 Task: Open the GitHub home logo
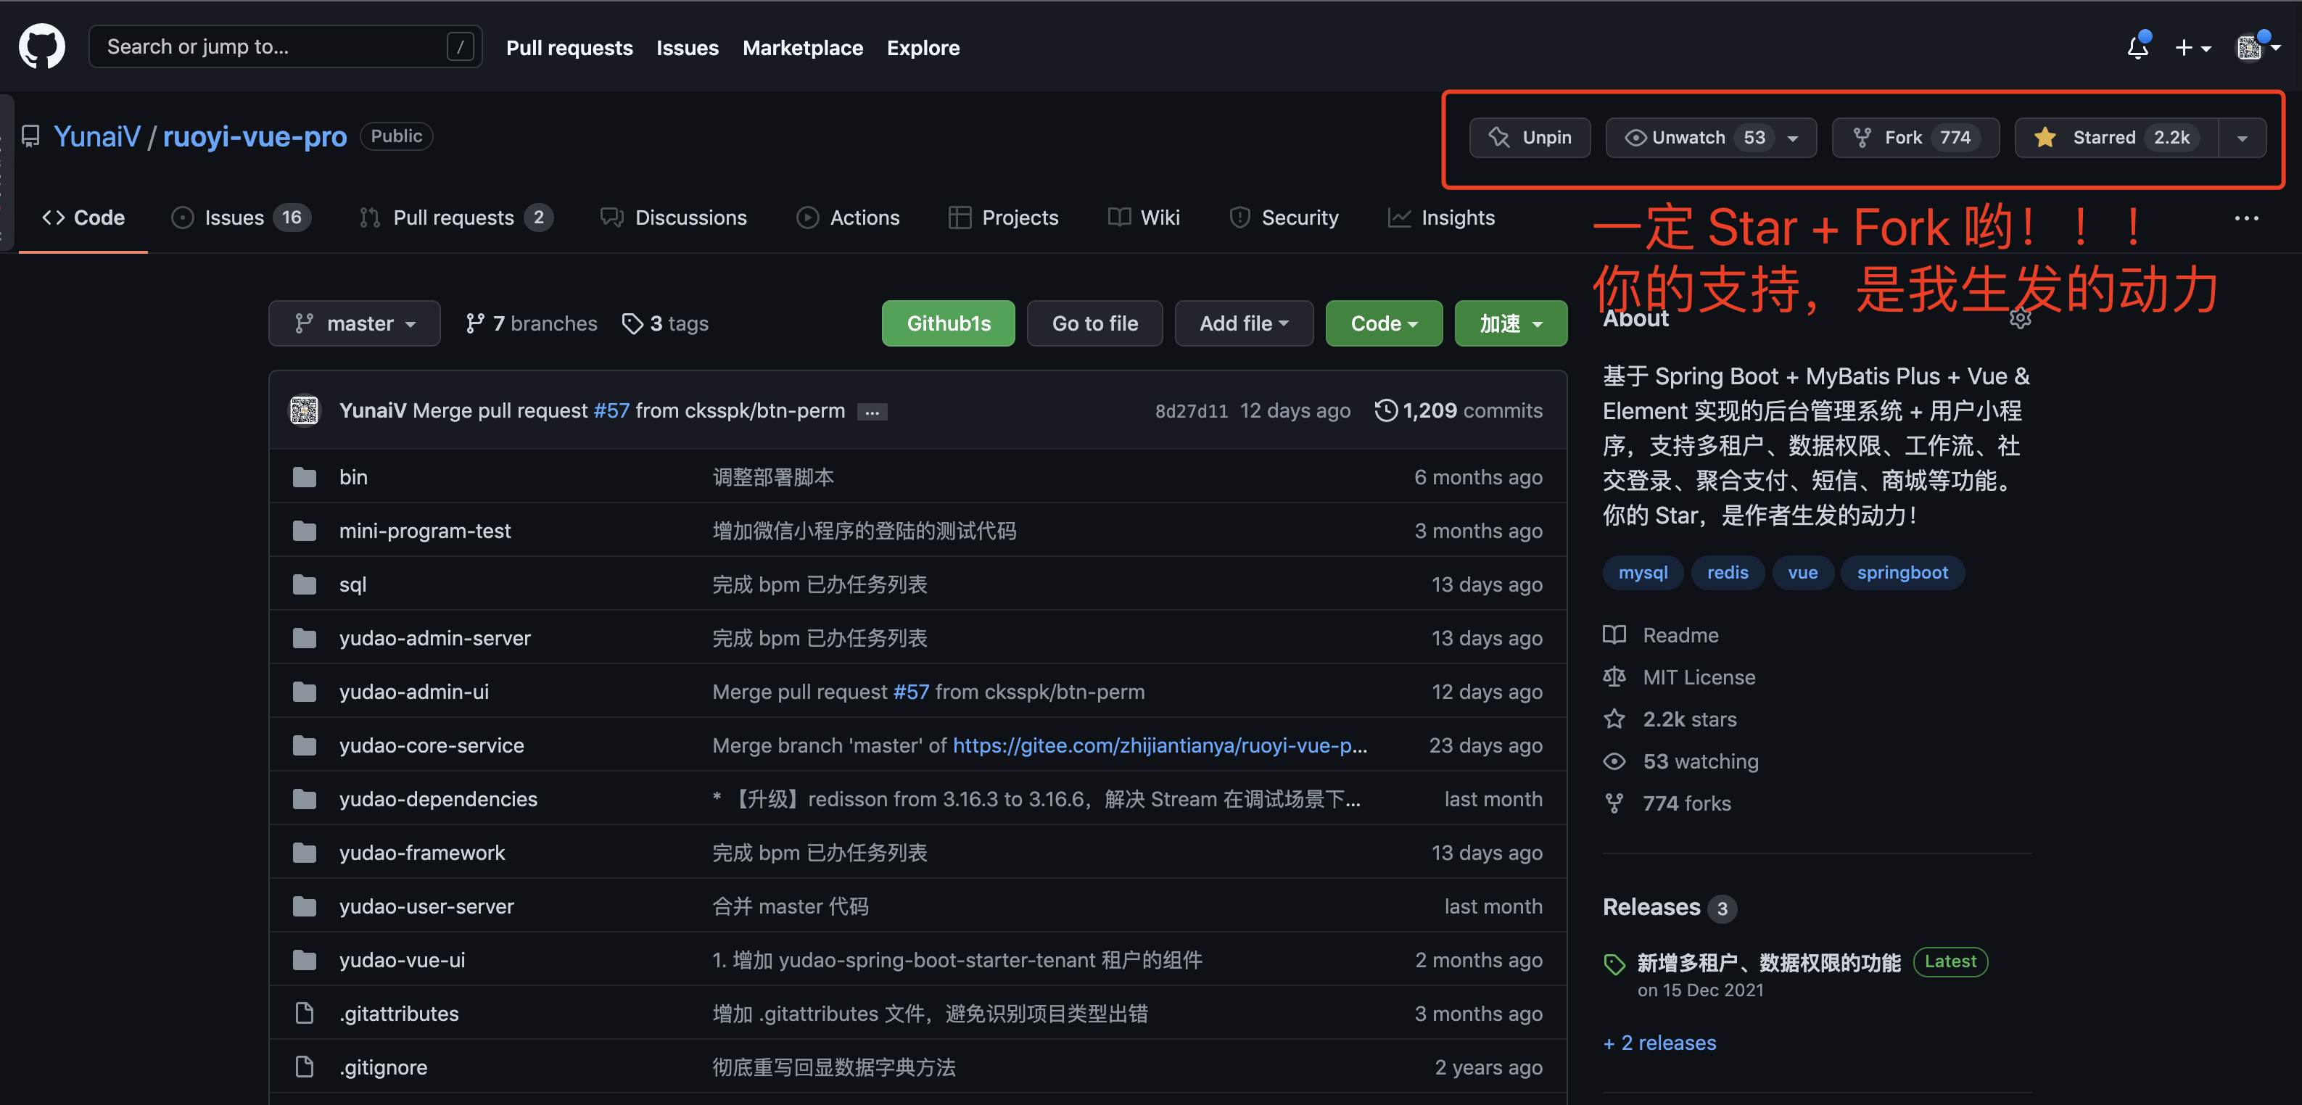[x=42, y=46]
